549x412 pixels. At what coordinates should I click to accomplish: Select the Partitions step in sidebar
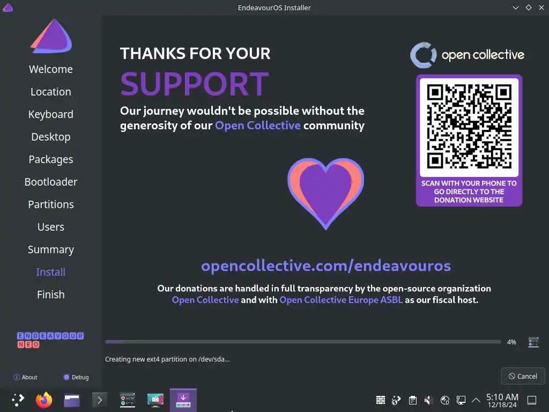coord(51,204)
